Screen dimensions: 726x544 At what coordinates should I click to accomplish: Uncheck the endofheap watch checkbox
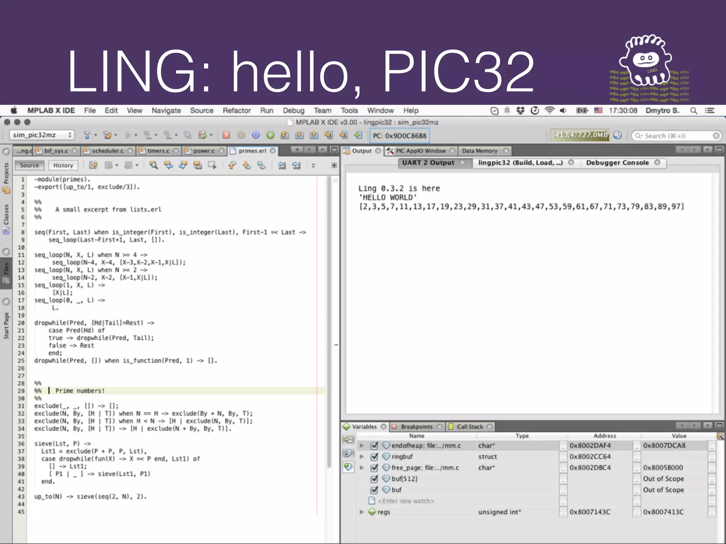(x=374, y=446)
